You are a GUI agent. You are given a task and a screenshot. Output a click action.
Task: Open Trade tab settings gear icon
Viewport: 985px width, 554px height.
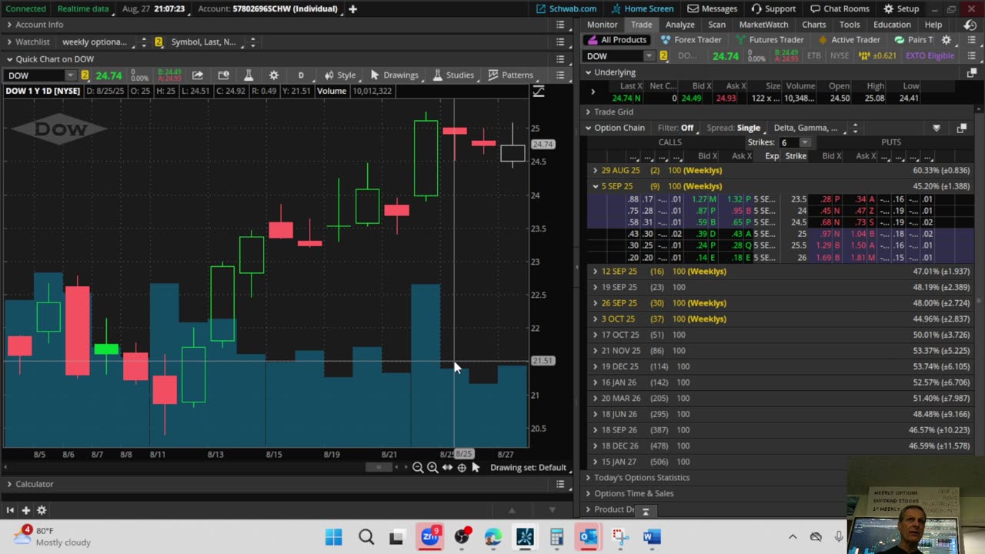[x=947, y=40]
